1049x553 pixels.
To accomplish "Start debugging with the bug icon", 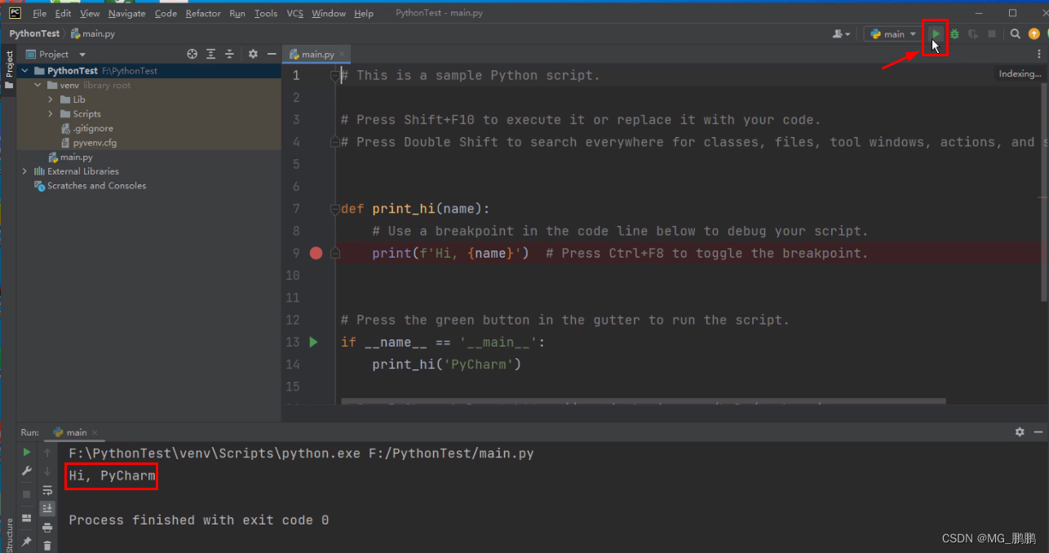I will pyautogui.click(x=954, y=33).
